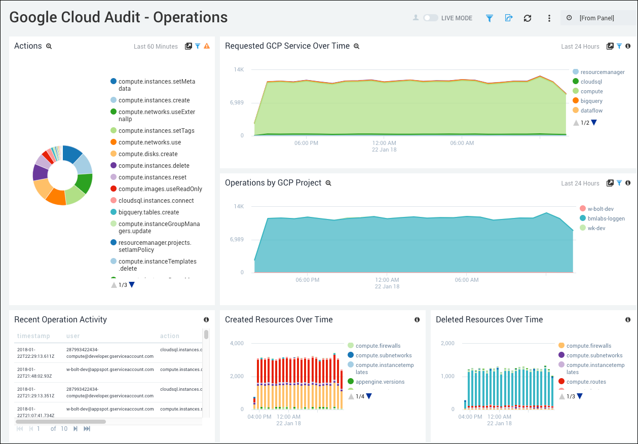The height and width of the screenshot is (444, 638).
Task: Click the magnifier next to Operations by GCP Project
Action: pyautogui.click(x=328, y=183)
